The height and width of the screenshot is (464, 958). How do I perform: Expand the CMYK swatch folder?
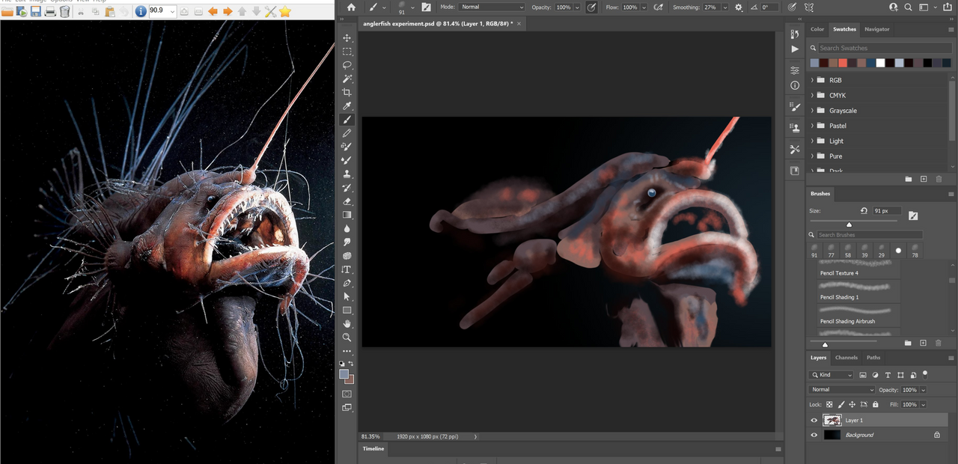tap(812, 95)
